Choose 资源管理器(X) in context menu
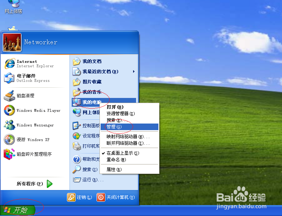Image resolution: width=282 pixels, height=216 pixels. click(x=129, y=114)
